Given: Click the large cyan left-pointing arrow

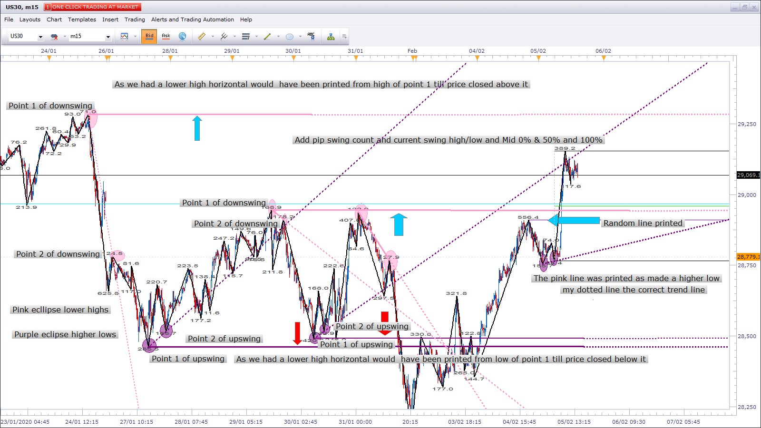Looking at the screenshot, I should pos(574,220).
